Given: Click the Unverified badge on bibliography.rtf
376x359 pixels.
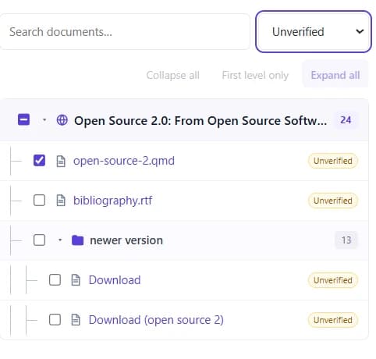Looking at the screenshot, I should tap(333, 201).
